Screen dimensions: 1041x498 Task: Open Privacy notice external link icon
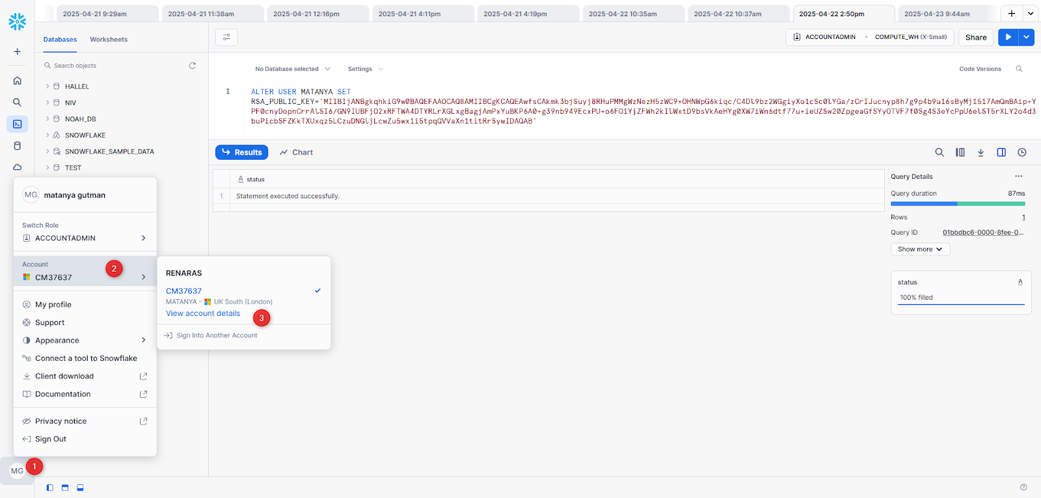point(144,421)
